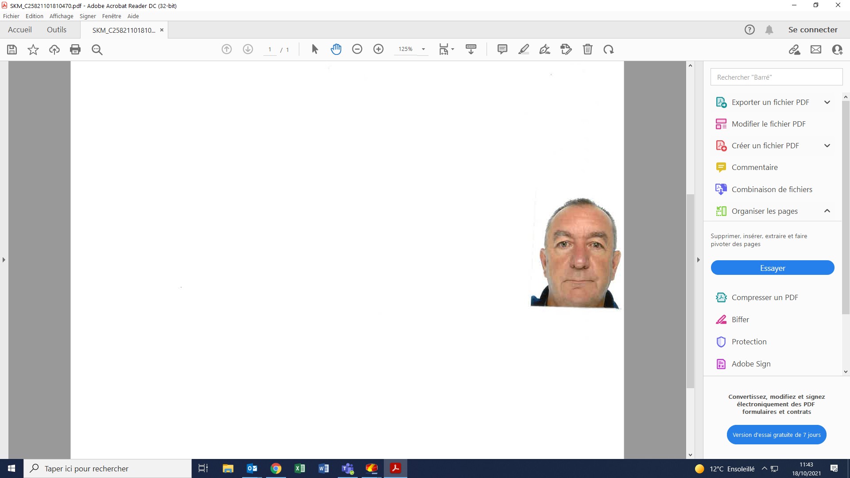This screenshot has width=850, height=478.
Task: Open the Affichage menu
Action: coord(61,16)
